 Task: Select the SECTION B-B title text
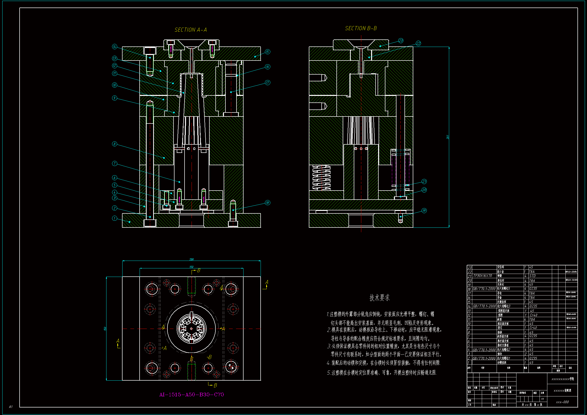pyautogui.click(x=361, y=28)
